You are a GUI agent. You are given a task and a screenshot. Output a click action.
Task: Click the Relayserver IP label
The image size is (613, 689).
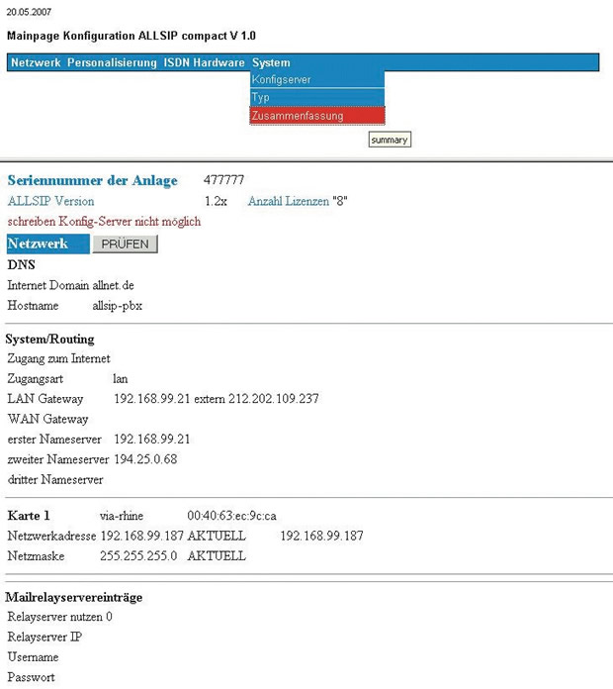(44, 638)
